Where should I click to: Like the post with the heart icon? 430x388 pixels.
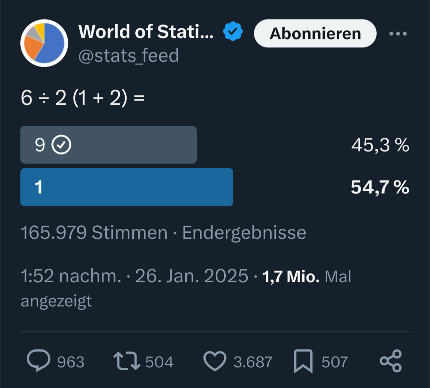[x=215, y=361]
